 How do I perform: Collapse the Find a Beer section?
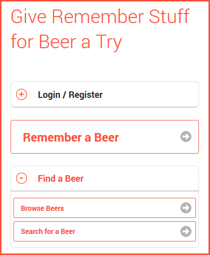pyautogui.click(x=105, y=178)
